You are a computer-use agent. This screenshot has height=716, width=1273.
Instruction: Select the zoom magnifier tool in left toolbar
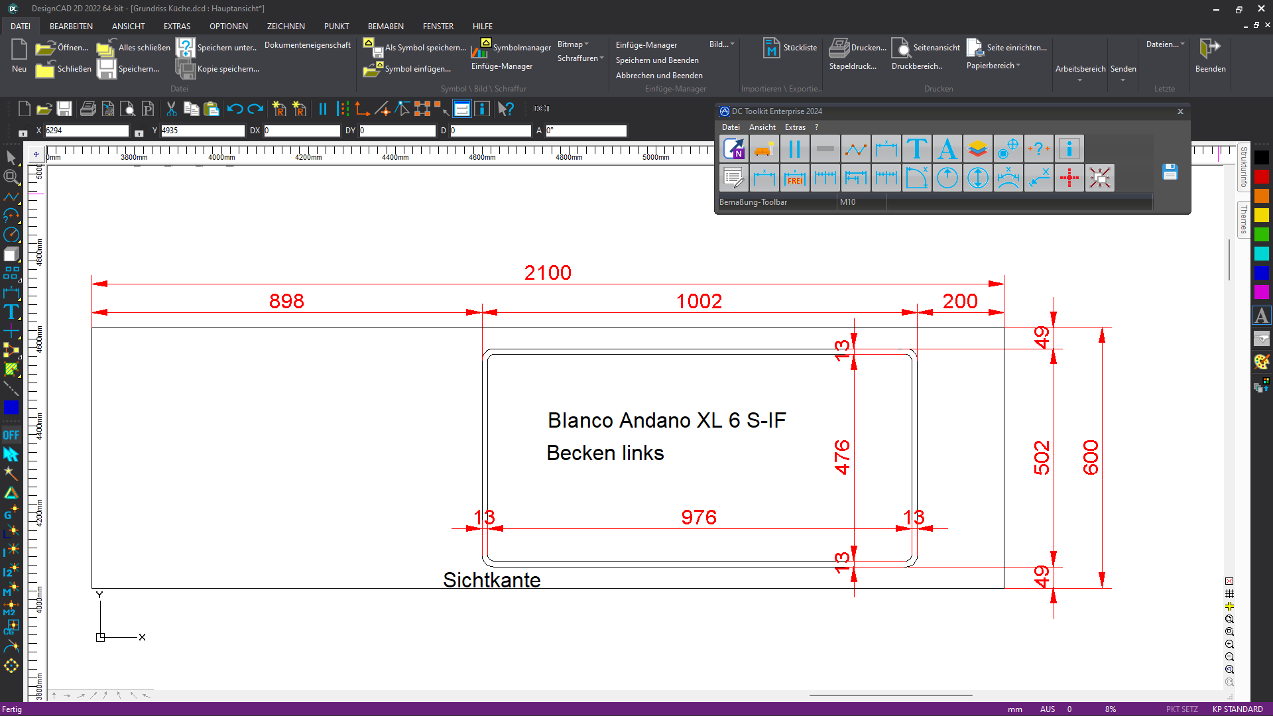coord(11,177)
